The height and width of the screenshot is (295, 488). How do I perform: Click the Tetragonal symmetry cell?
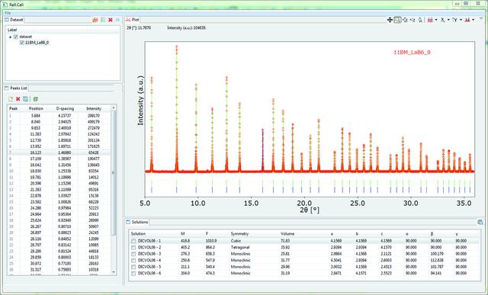pos(240,248)
